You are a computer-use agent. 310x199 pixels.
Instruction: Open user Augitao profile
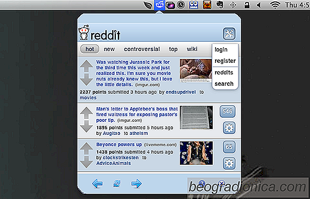(111, 133)
